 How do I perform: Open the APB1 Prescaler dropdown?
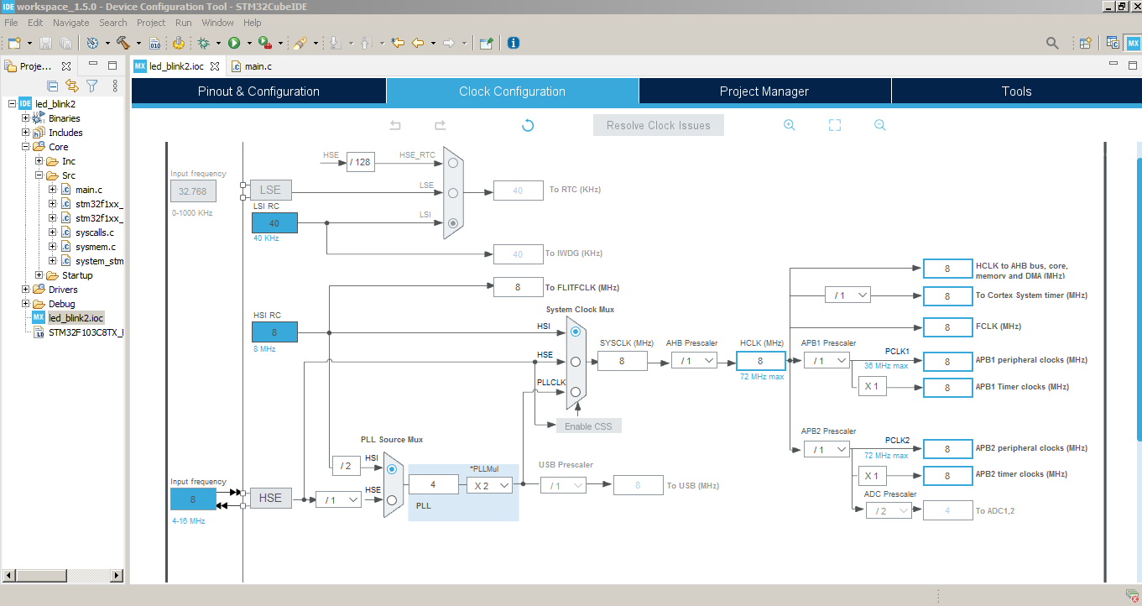click(827, 359)
